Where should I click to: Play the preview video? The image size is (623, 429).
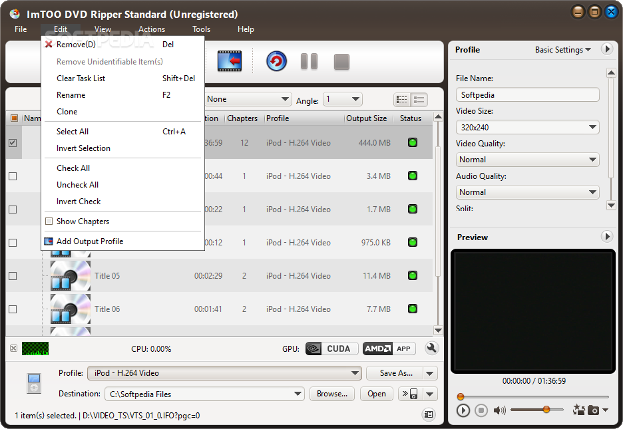pos(463,410)
